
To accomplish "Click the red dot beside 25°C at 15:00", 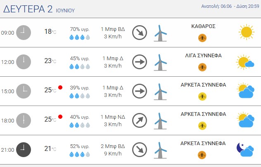I will coord(60,87).
